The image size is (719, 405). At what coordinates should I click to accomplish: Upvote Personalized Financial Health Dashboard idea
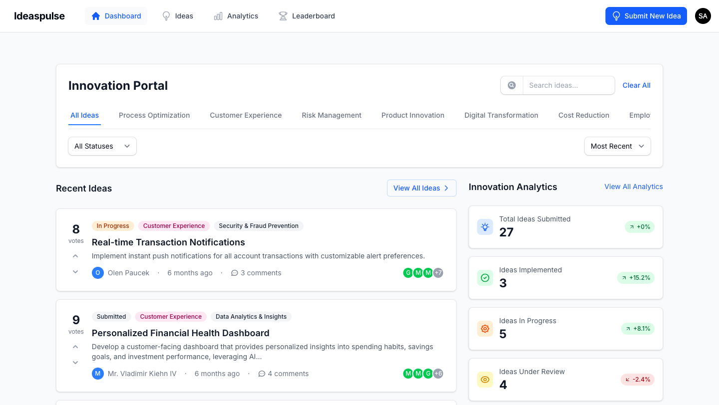pos(75,347)
